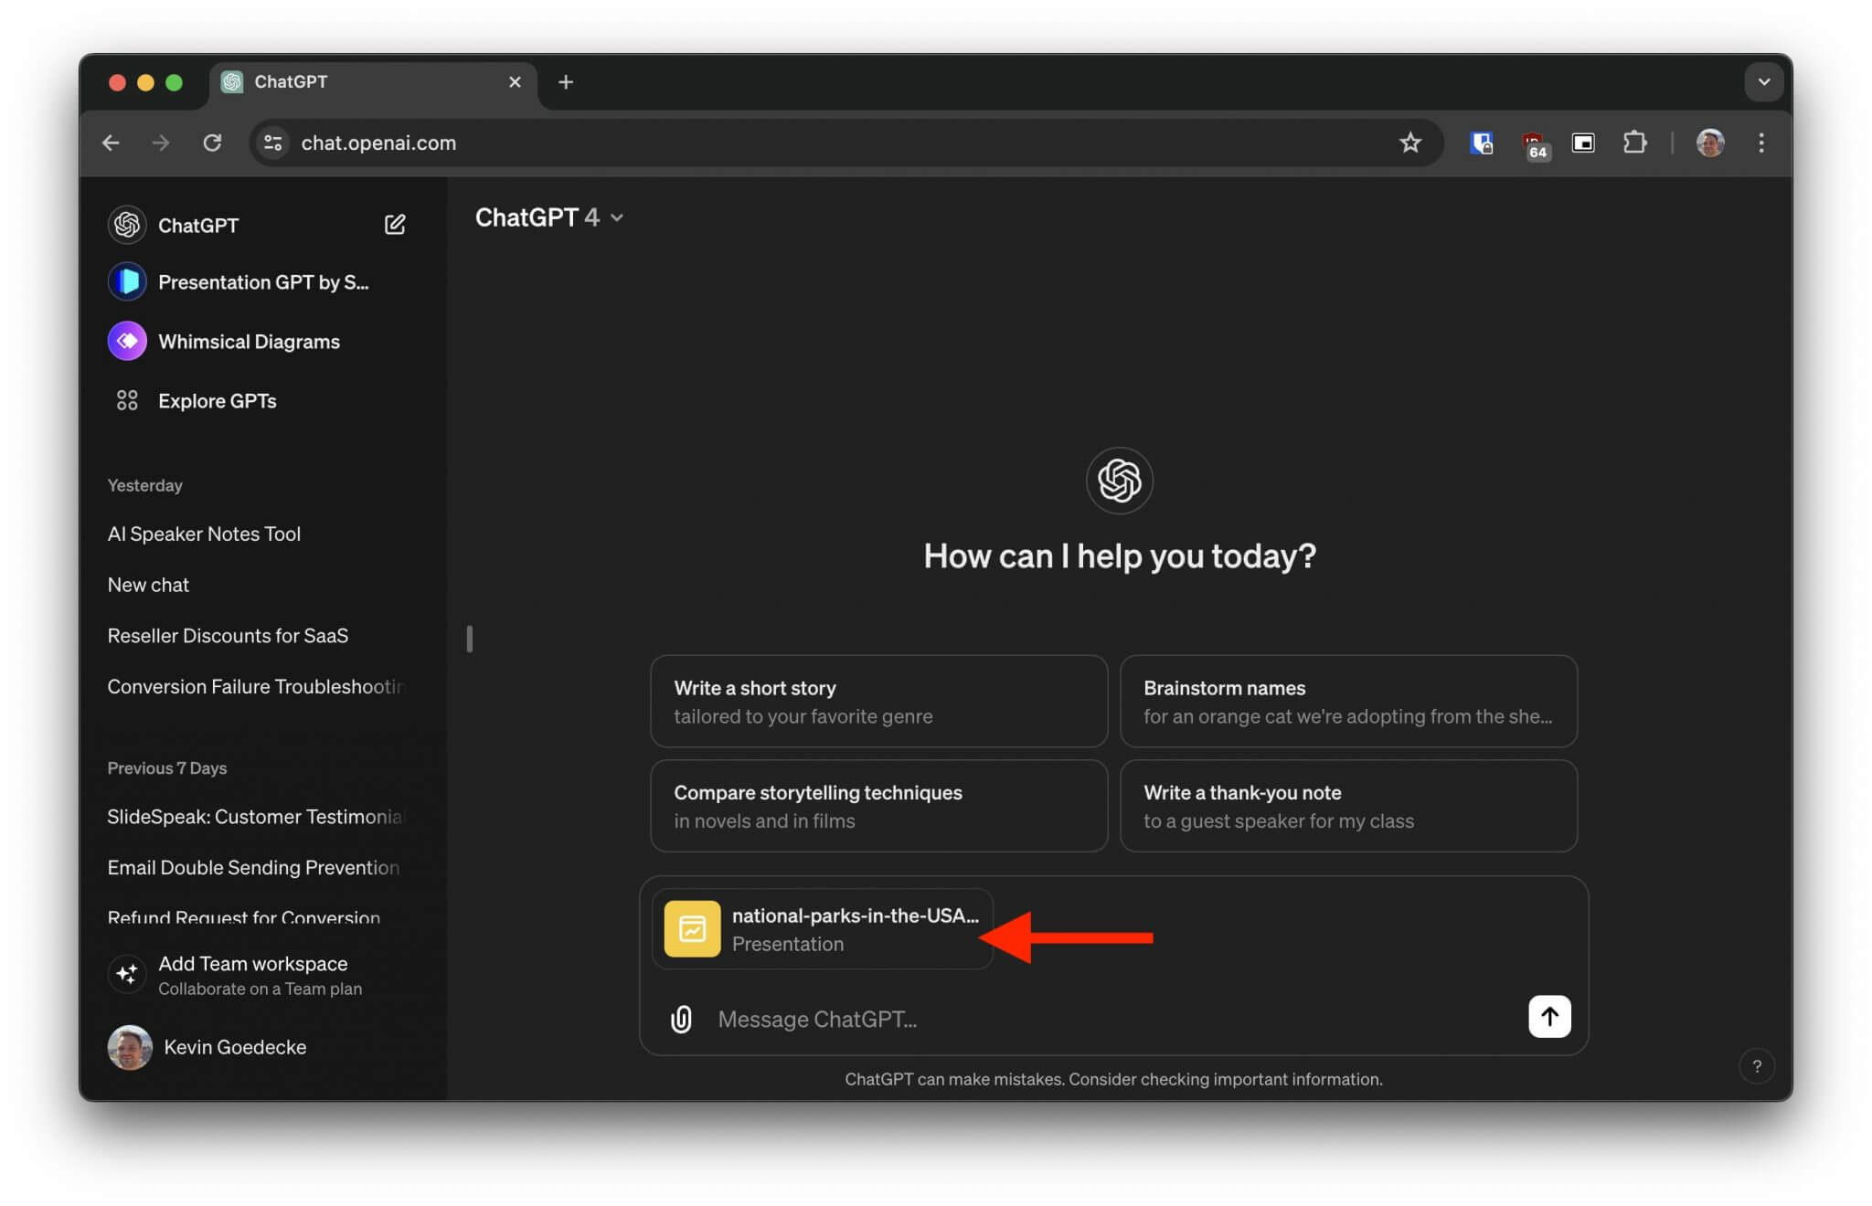Click the Brainstorm names suggestion card
The image size is (1872, 1206).
tap(1347, 701)
